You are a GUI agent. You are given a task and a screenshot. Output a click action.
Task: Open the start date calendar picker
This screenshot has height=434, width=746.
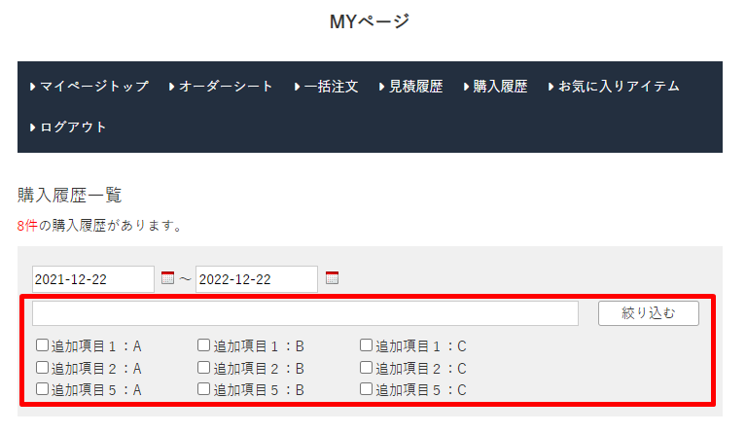pos(167,278)
